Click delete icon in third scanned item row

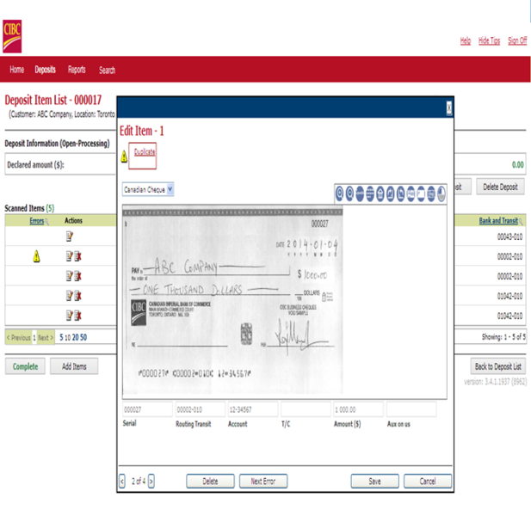point(78,276)
